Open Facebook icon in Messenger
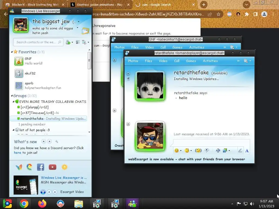Viewport: 279px width, 209px height. point(41,167)
